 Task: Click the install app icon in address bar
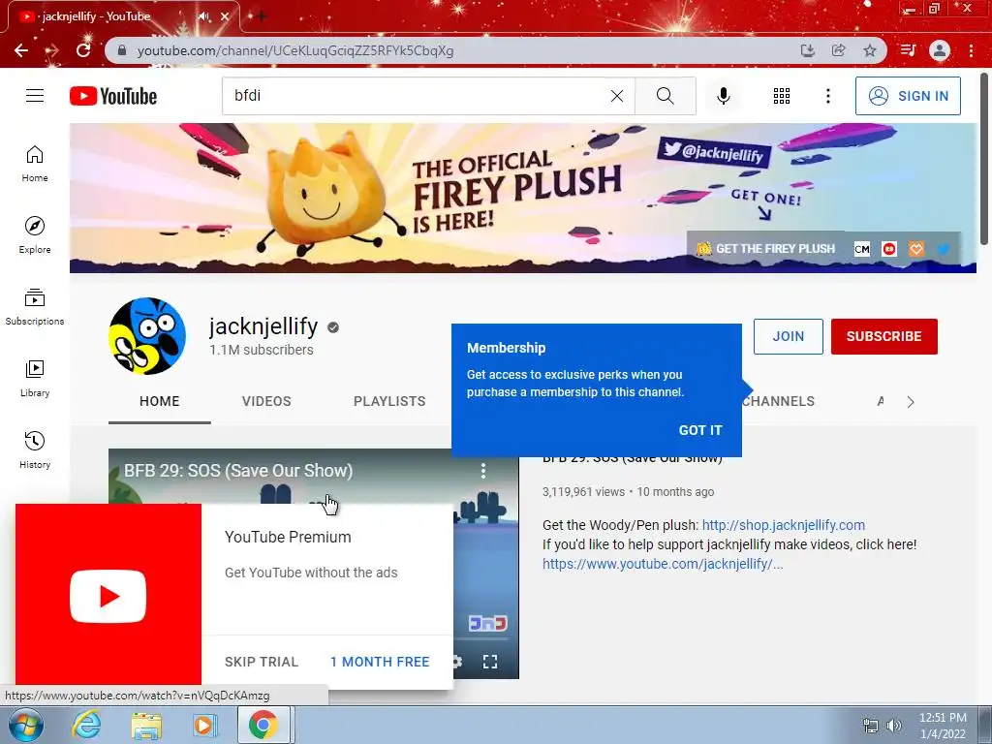(x=807, y=50)
